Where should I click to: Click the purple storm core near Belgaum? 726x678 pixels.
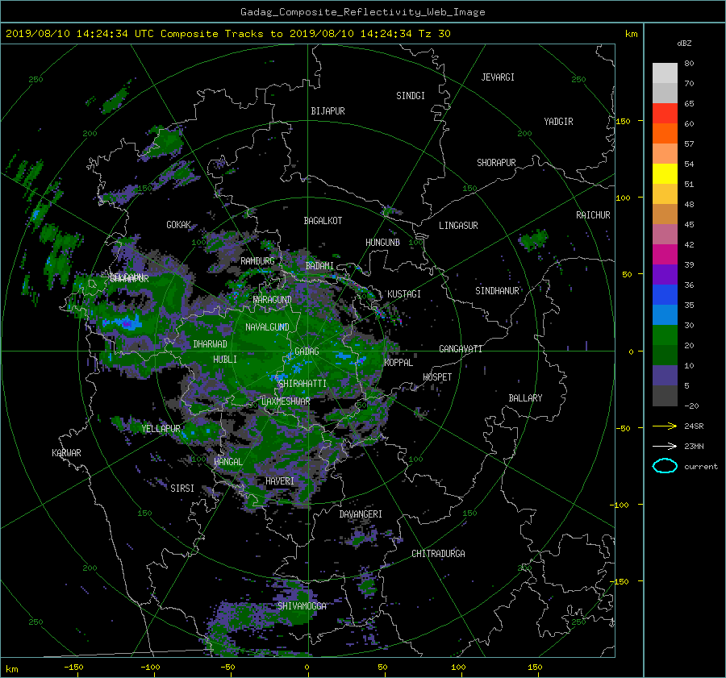coord(127,324)
